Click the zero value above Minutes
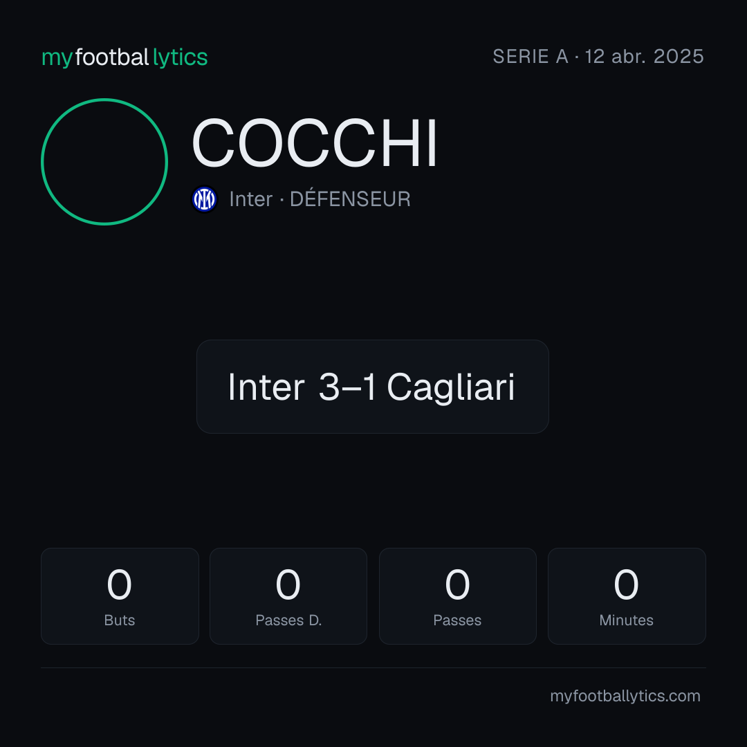Screen dimensions: 747x747 click(626, 584)
